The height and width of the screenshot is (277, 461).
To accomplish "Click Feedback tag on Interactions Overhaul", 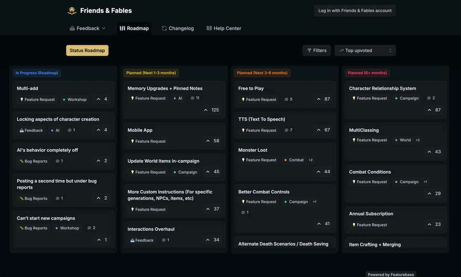I will (x=142, y=240).
